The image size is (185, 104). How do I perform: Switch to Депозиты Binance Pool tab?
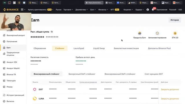[159, 48]
